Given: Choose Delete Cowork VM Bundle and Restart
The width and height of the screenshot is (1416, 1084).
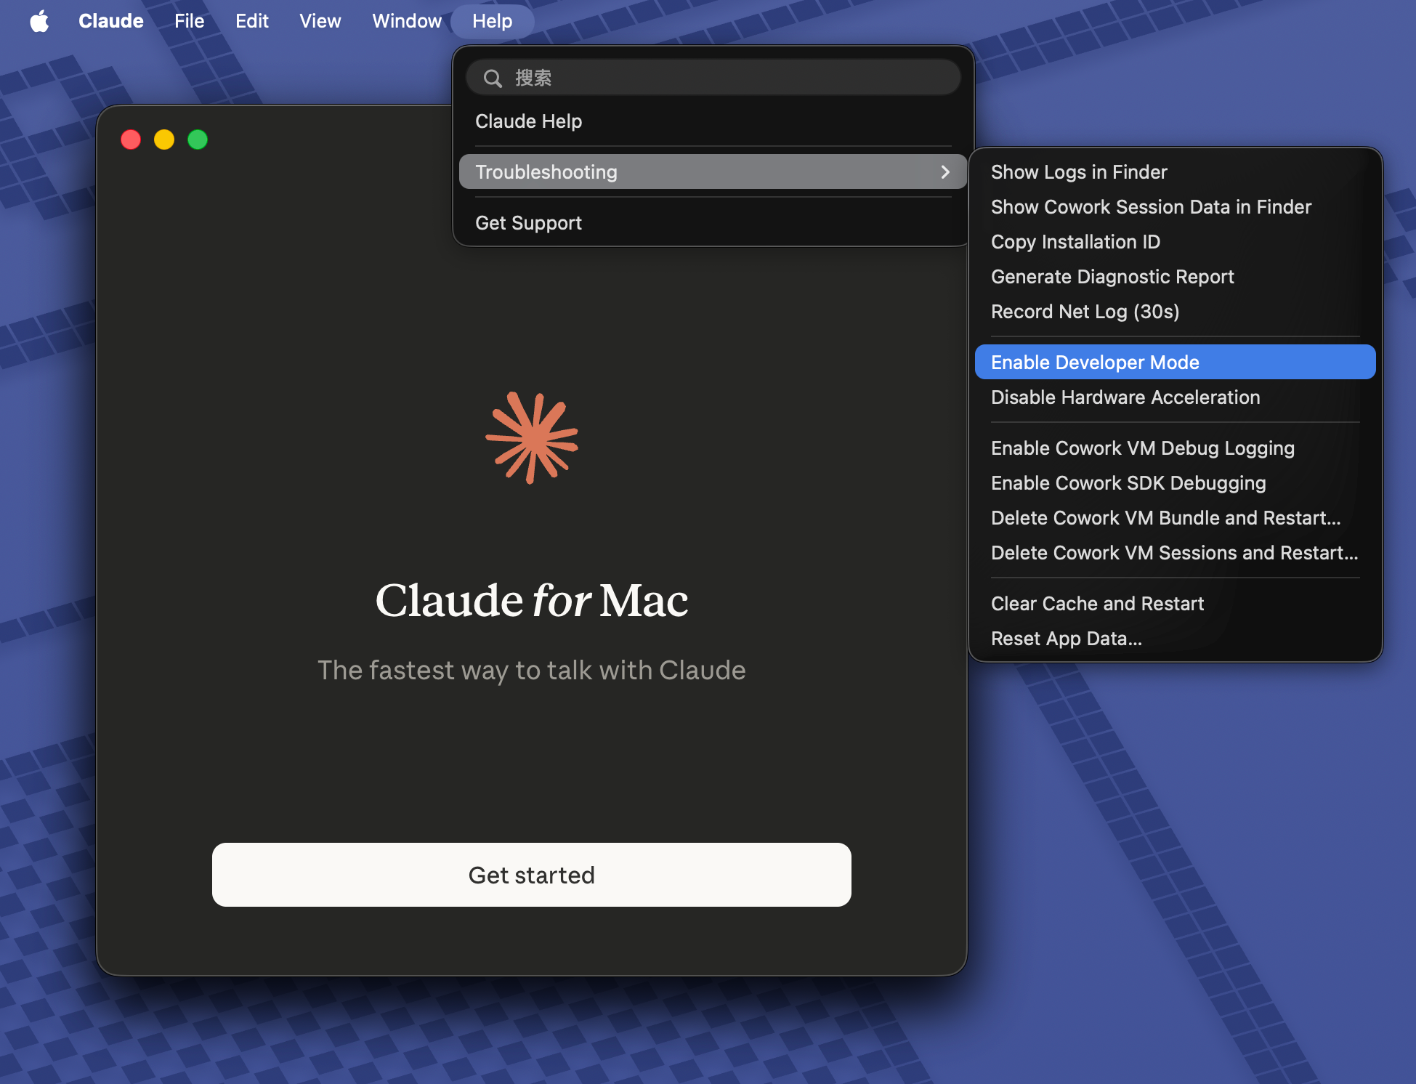Looking at the screenshot, I should tap(1176, 518).
